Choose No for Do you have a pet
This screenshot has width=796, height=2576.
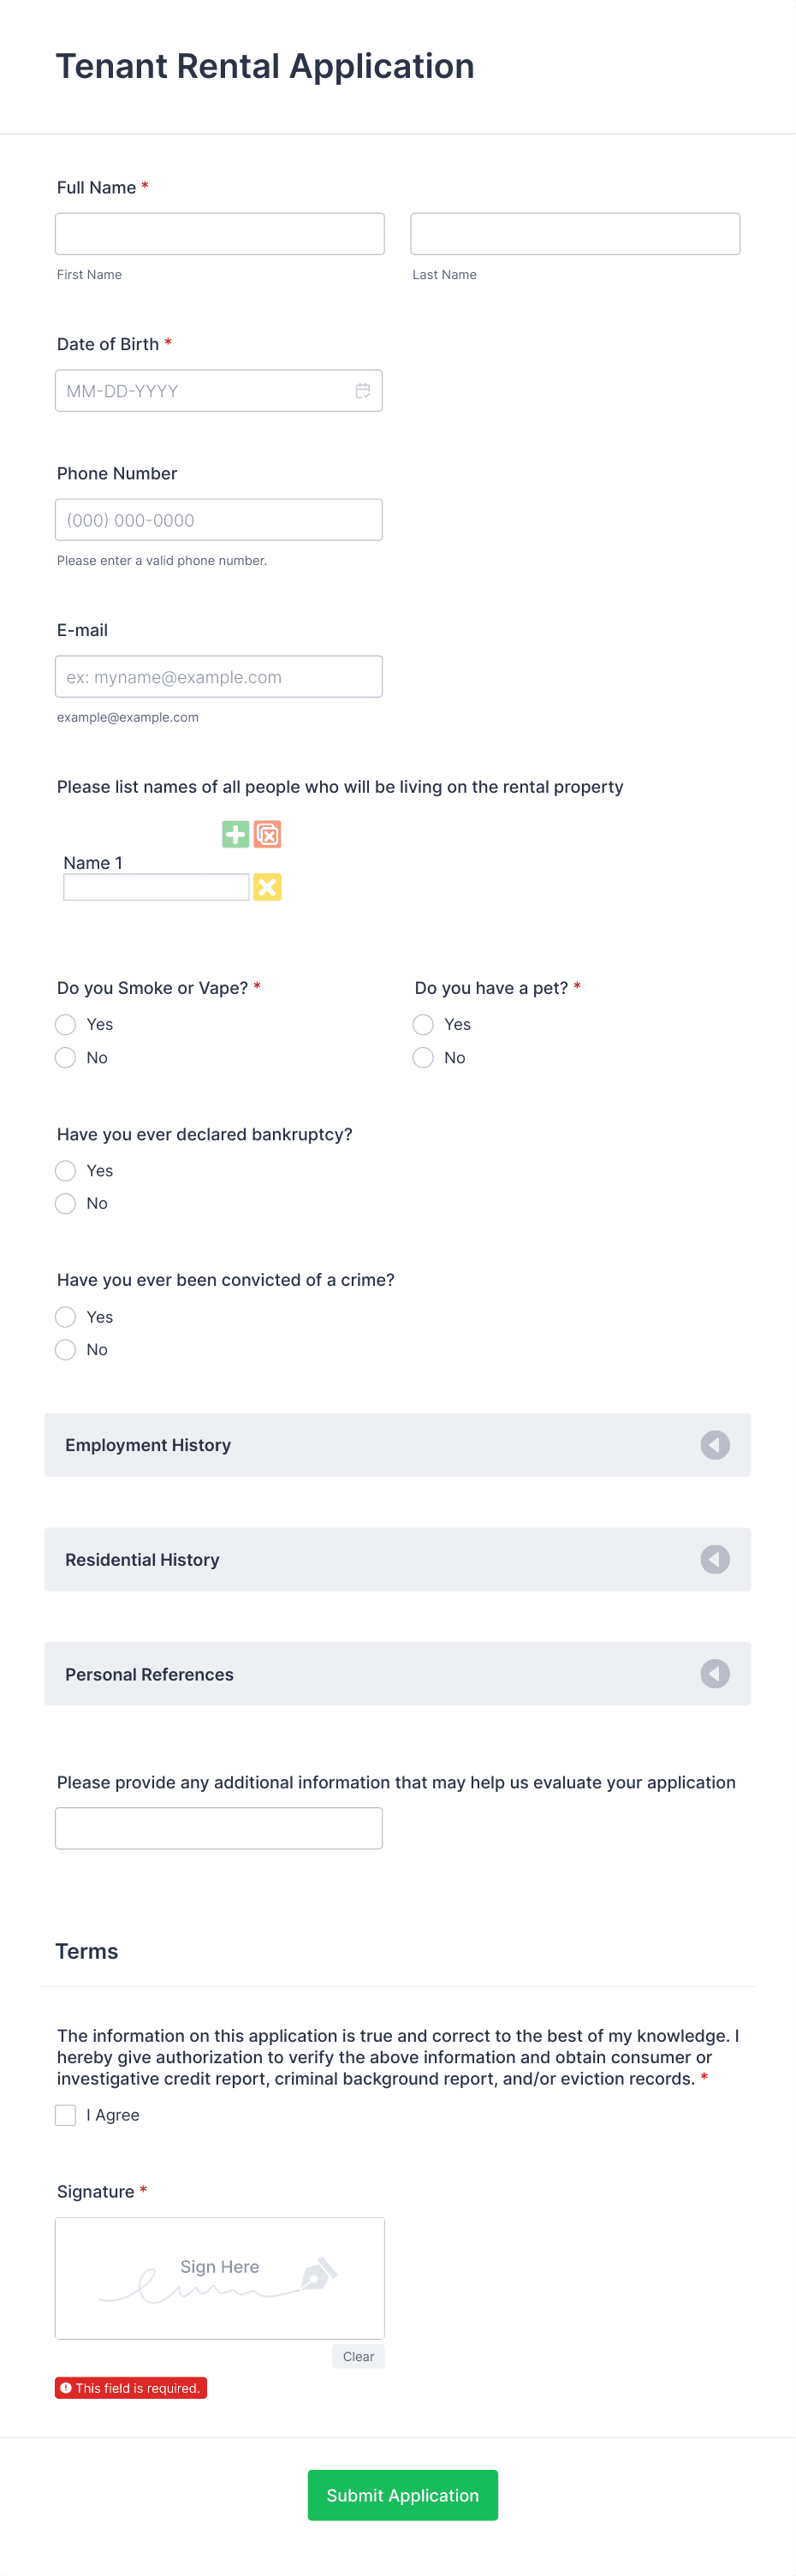click(423, 1057)
